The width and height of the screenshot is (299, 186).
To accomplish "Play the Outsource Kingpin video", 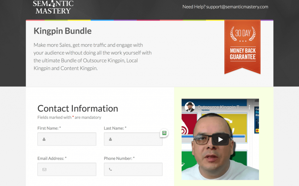I will pos(220,139).
